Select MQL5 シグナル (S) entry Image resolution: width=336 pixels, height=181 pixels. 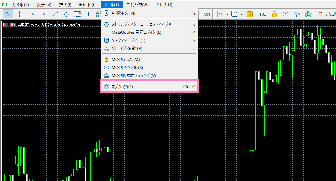click(x=149, y=68)
